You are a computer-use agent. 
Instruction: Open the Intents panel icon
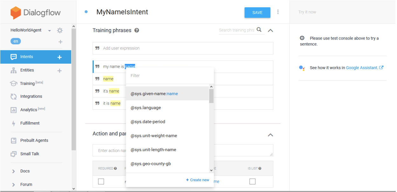click(13, 57)
